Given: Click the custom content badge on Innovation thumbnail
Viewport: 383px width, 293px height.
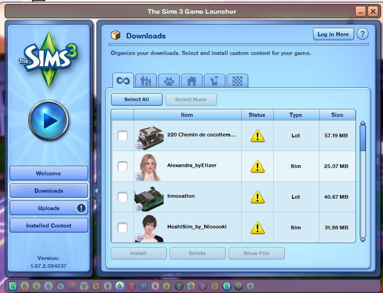Looking at the screenshot, I should point(139,207).
